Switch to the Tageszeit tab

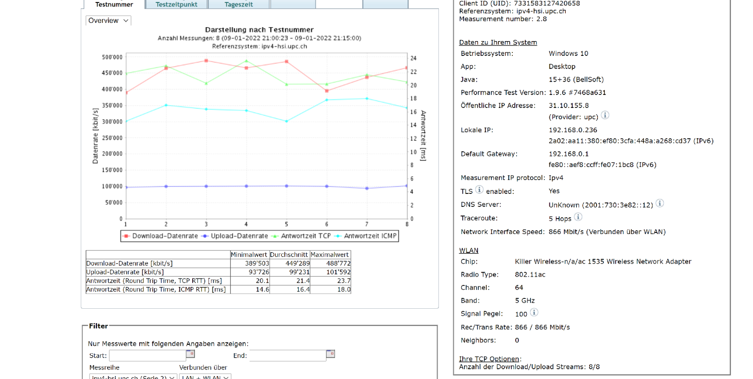pyautogui.click(x=238, y=4)
